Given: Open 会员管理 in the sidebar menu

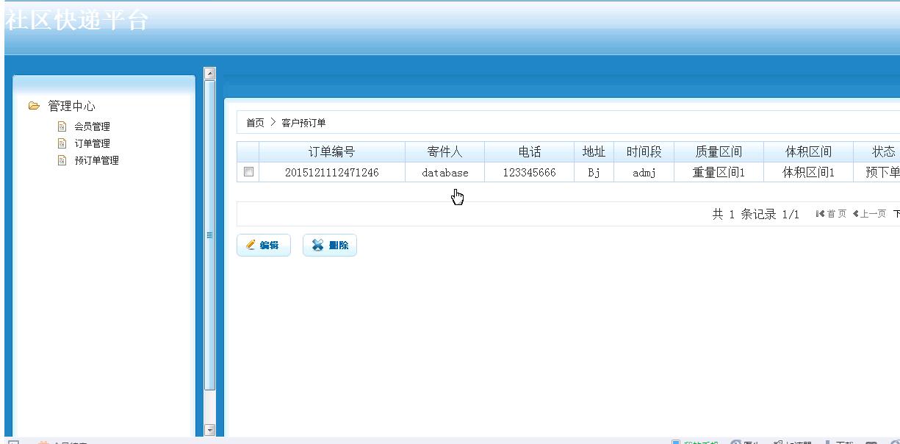Looking at the screenshot, I should click(x=92, y=126).
